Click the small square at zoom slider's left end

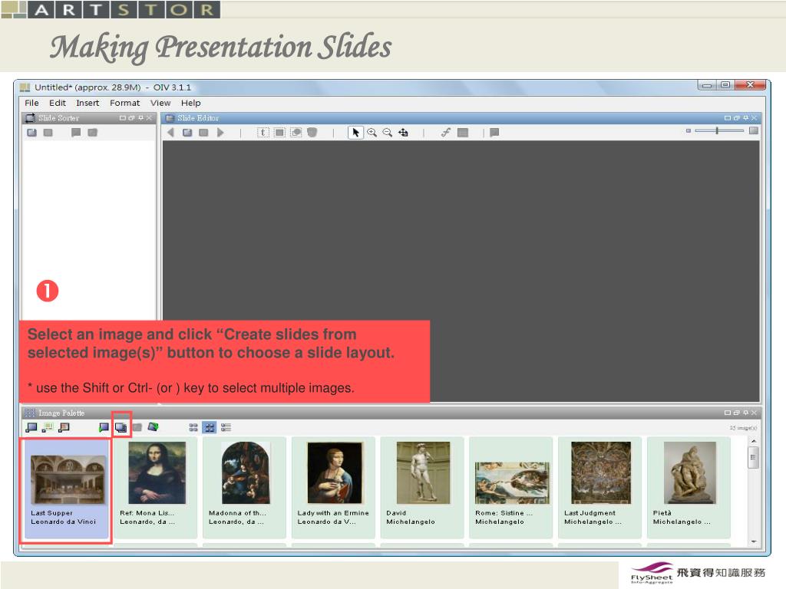[x=689, y=130]
